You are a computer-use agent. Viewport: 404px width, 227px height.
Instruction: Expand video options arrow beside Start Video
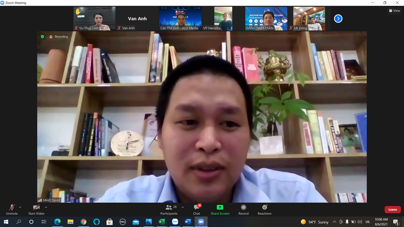pos(46,207)
